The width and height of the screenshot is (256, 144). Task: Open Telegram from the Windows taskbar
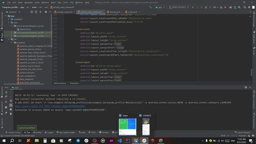[x=78, y=140]
